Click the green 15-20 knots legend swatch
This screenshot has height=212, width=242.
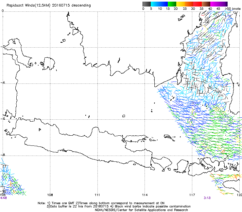pyautogui.click(x=172, y=4)
